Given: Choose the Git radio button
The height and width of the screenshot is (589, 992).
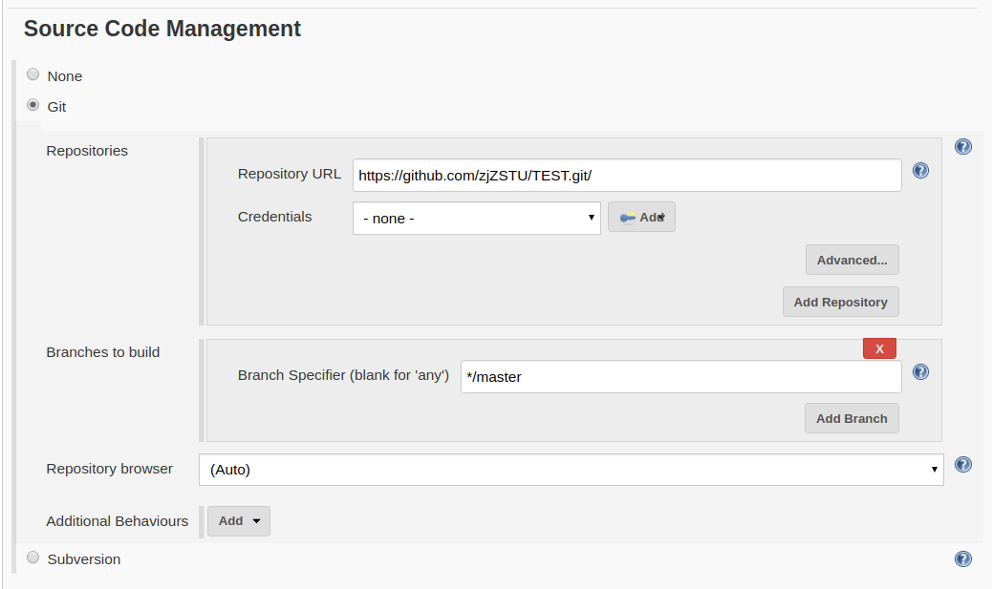Looking at the screenshot, I should tap(33, 105).
